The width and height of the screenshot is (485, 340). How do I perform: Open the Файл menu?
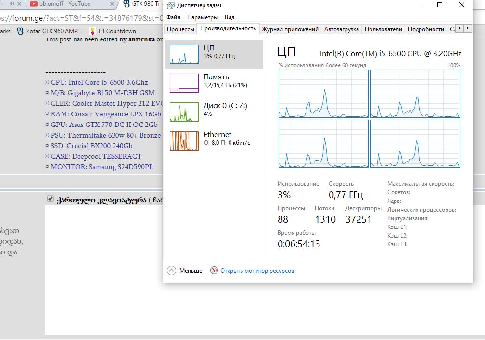tap(174, 17)
